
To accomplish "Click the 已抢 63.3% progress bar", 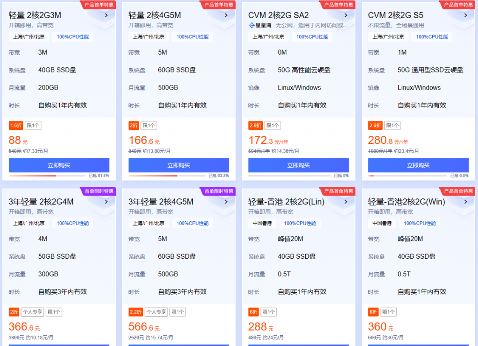I will point(167,176).
